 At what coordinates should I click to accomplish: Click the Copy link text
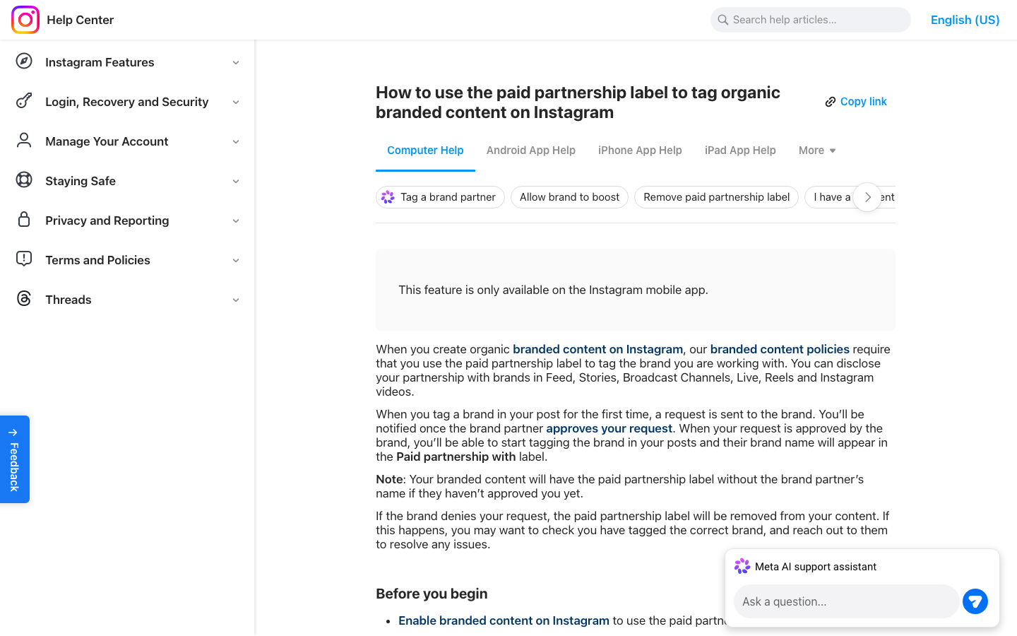864,102
